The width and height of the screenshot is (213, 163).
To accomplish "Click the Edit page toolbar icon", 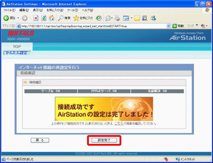I will [126, 18].
